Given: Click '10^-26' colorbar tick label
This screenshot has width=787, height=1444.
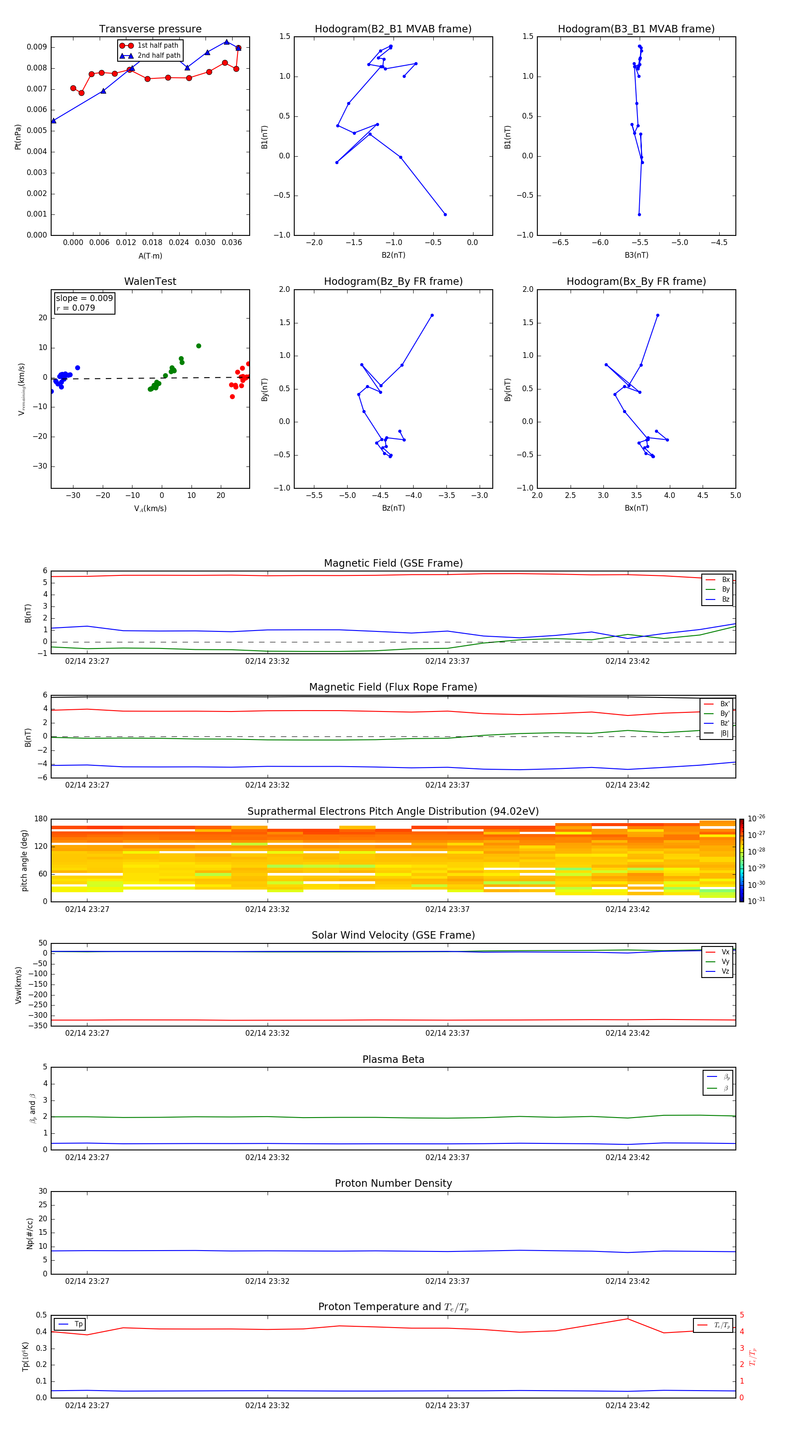Looking at the screenshot, I should pos(756,818).
